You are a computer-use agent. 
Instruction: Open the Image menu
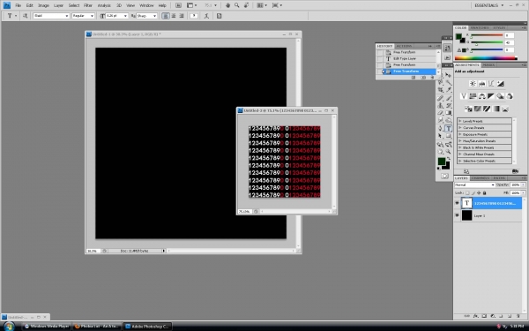43,5
